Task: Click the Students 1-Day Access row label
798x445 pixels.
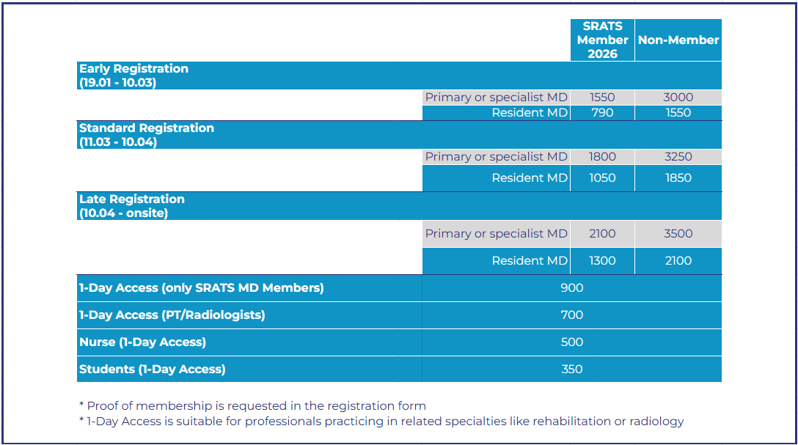Action: (153, 369)
